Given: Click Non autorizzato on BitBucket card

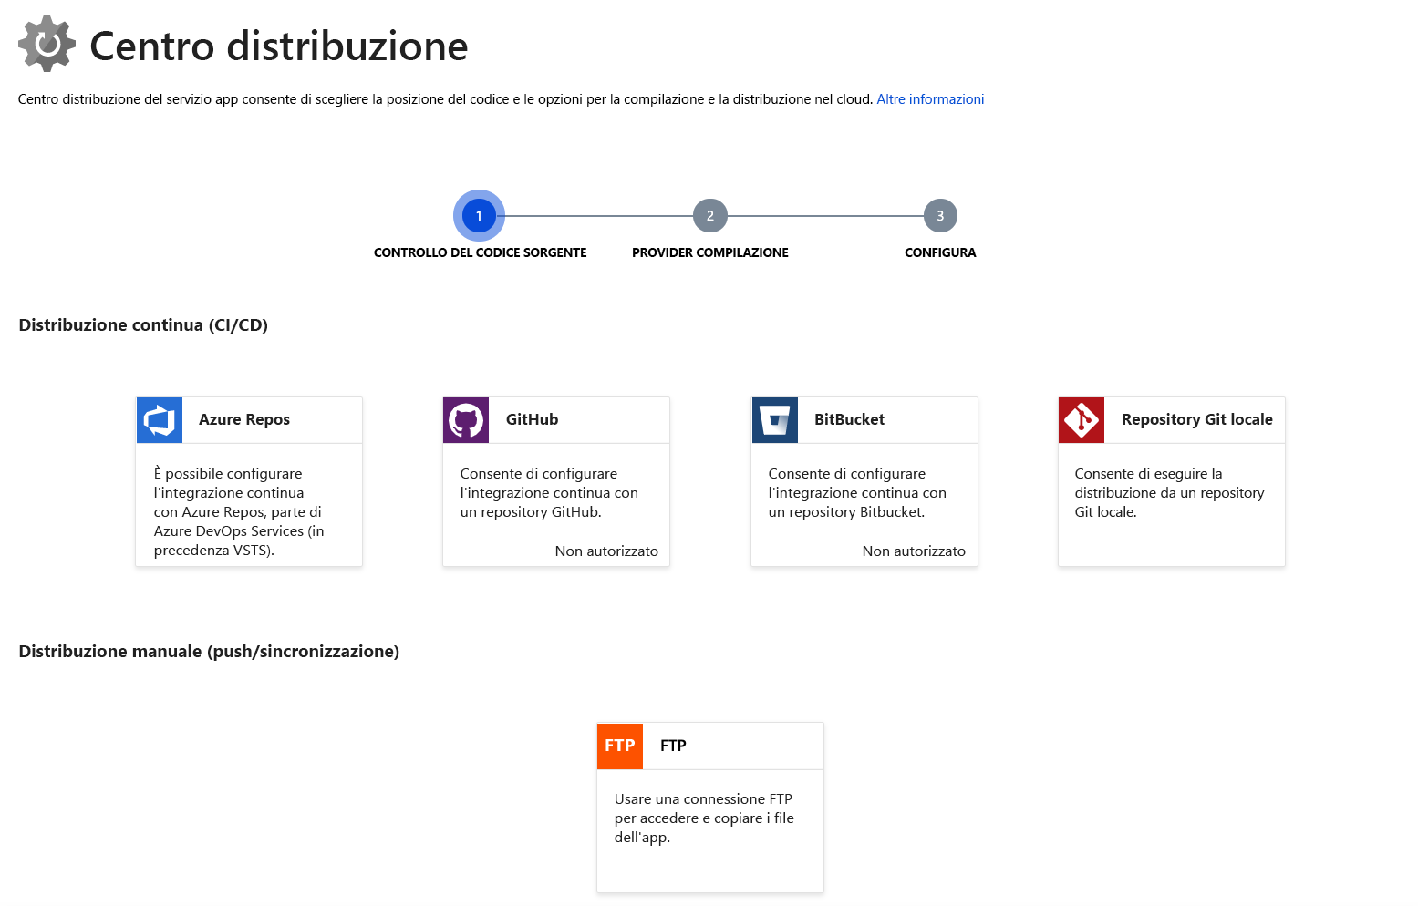Looking at the screenshot, I should pos(914,551).
